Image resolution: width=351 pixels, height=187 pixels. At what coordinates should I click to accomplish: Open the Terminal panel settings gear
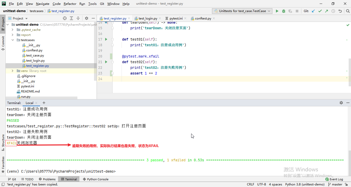tap(341, 102)
